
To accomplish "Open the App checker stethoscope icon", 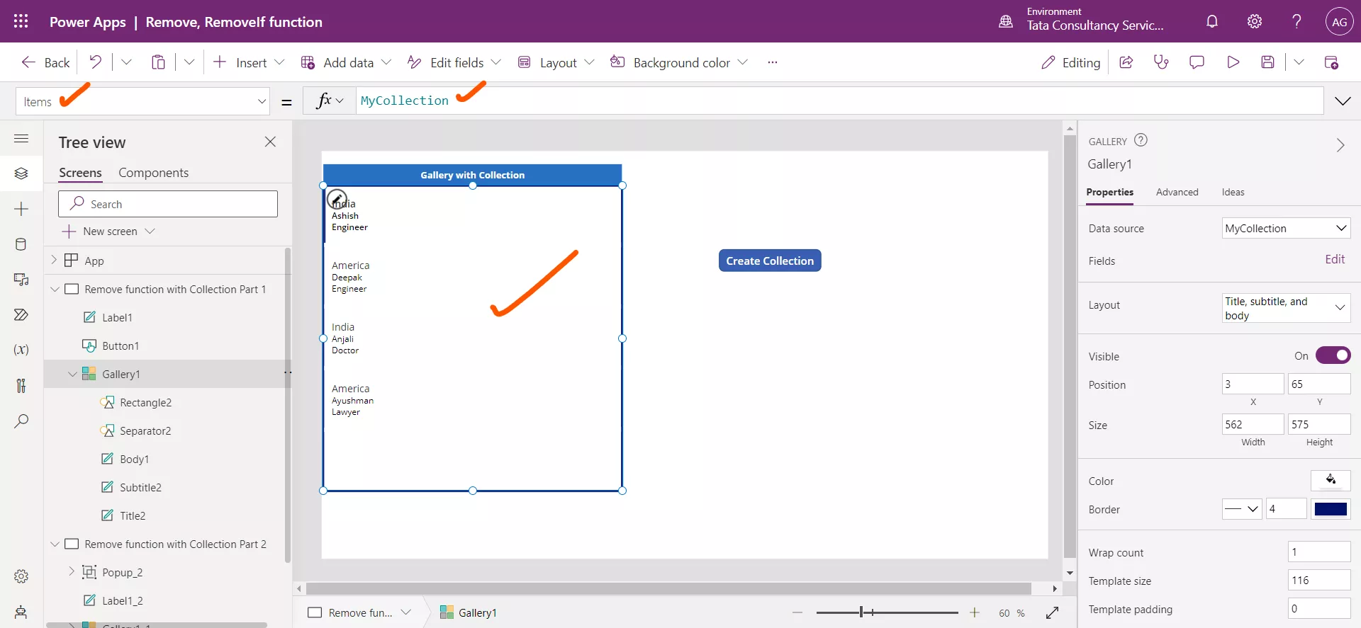I will point(1161,62).
